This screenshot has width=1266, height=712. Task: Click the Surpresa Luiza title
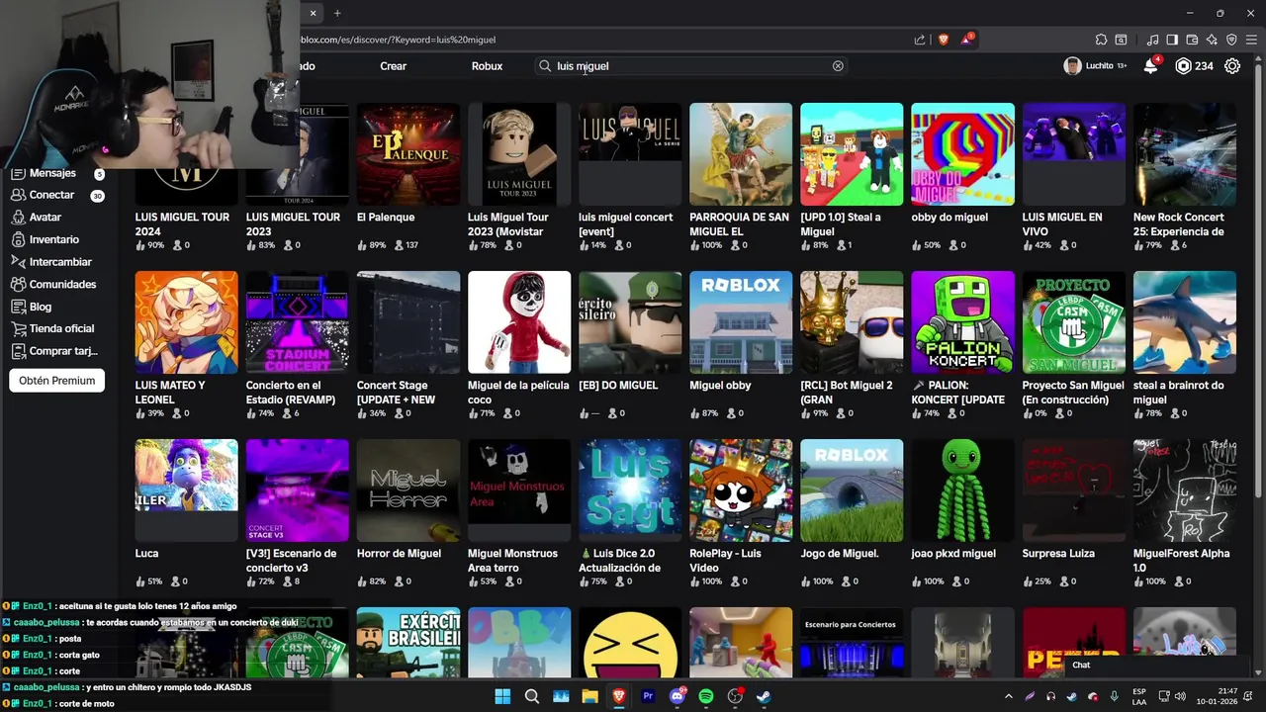click(x=1058, y=554)
